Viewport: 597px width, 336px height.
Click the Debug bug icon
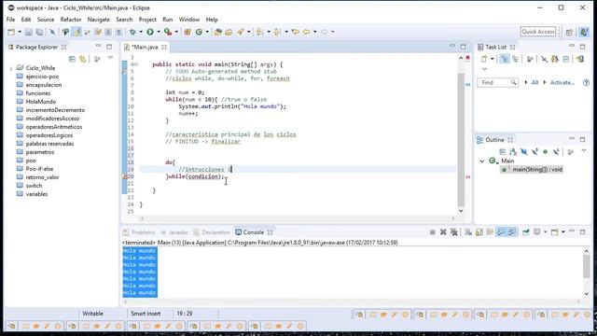(132, 32)
